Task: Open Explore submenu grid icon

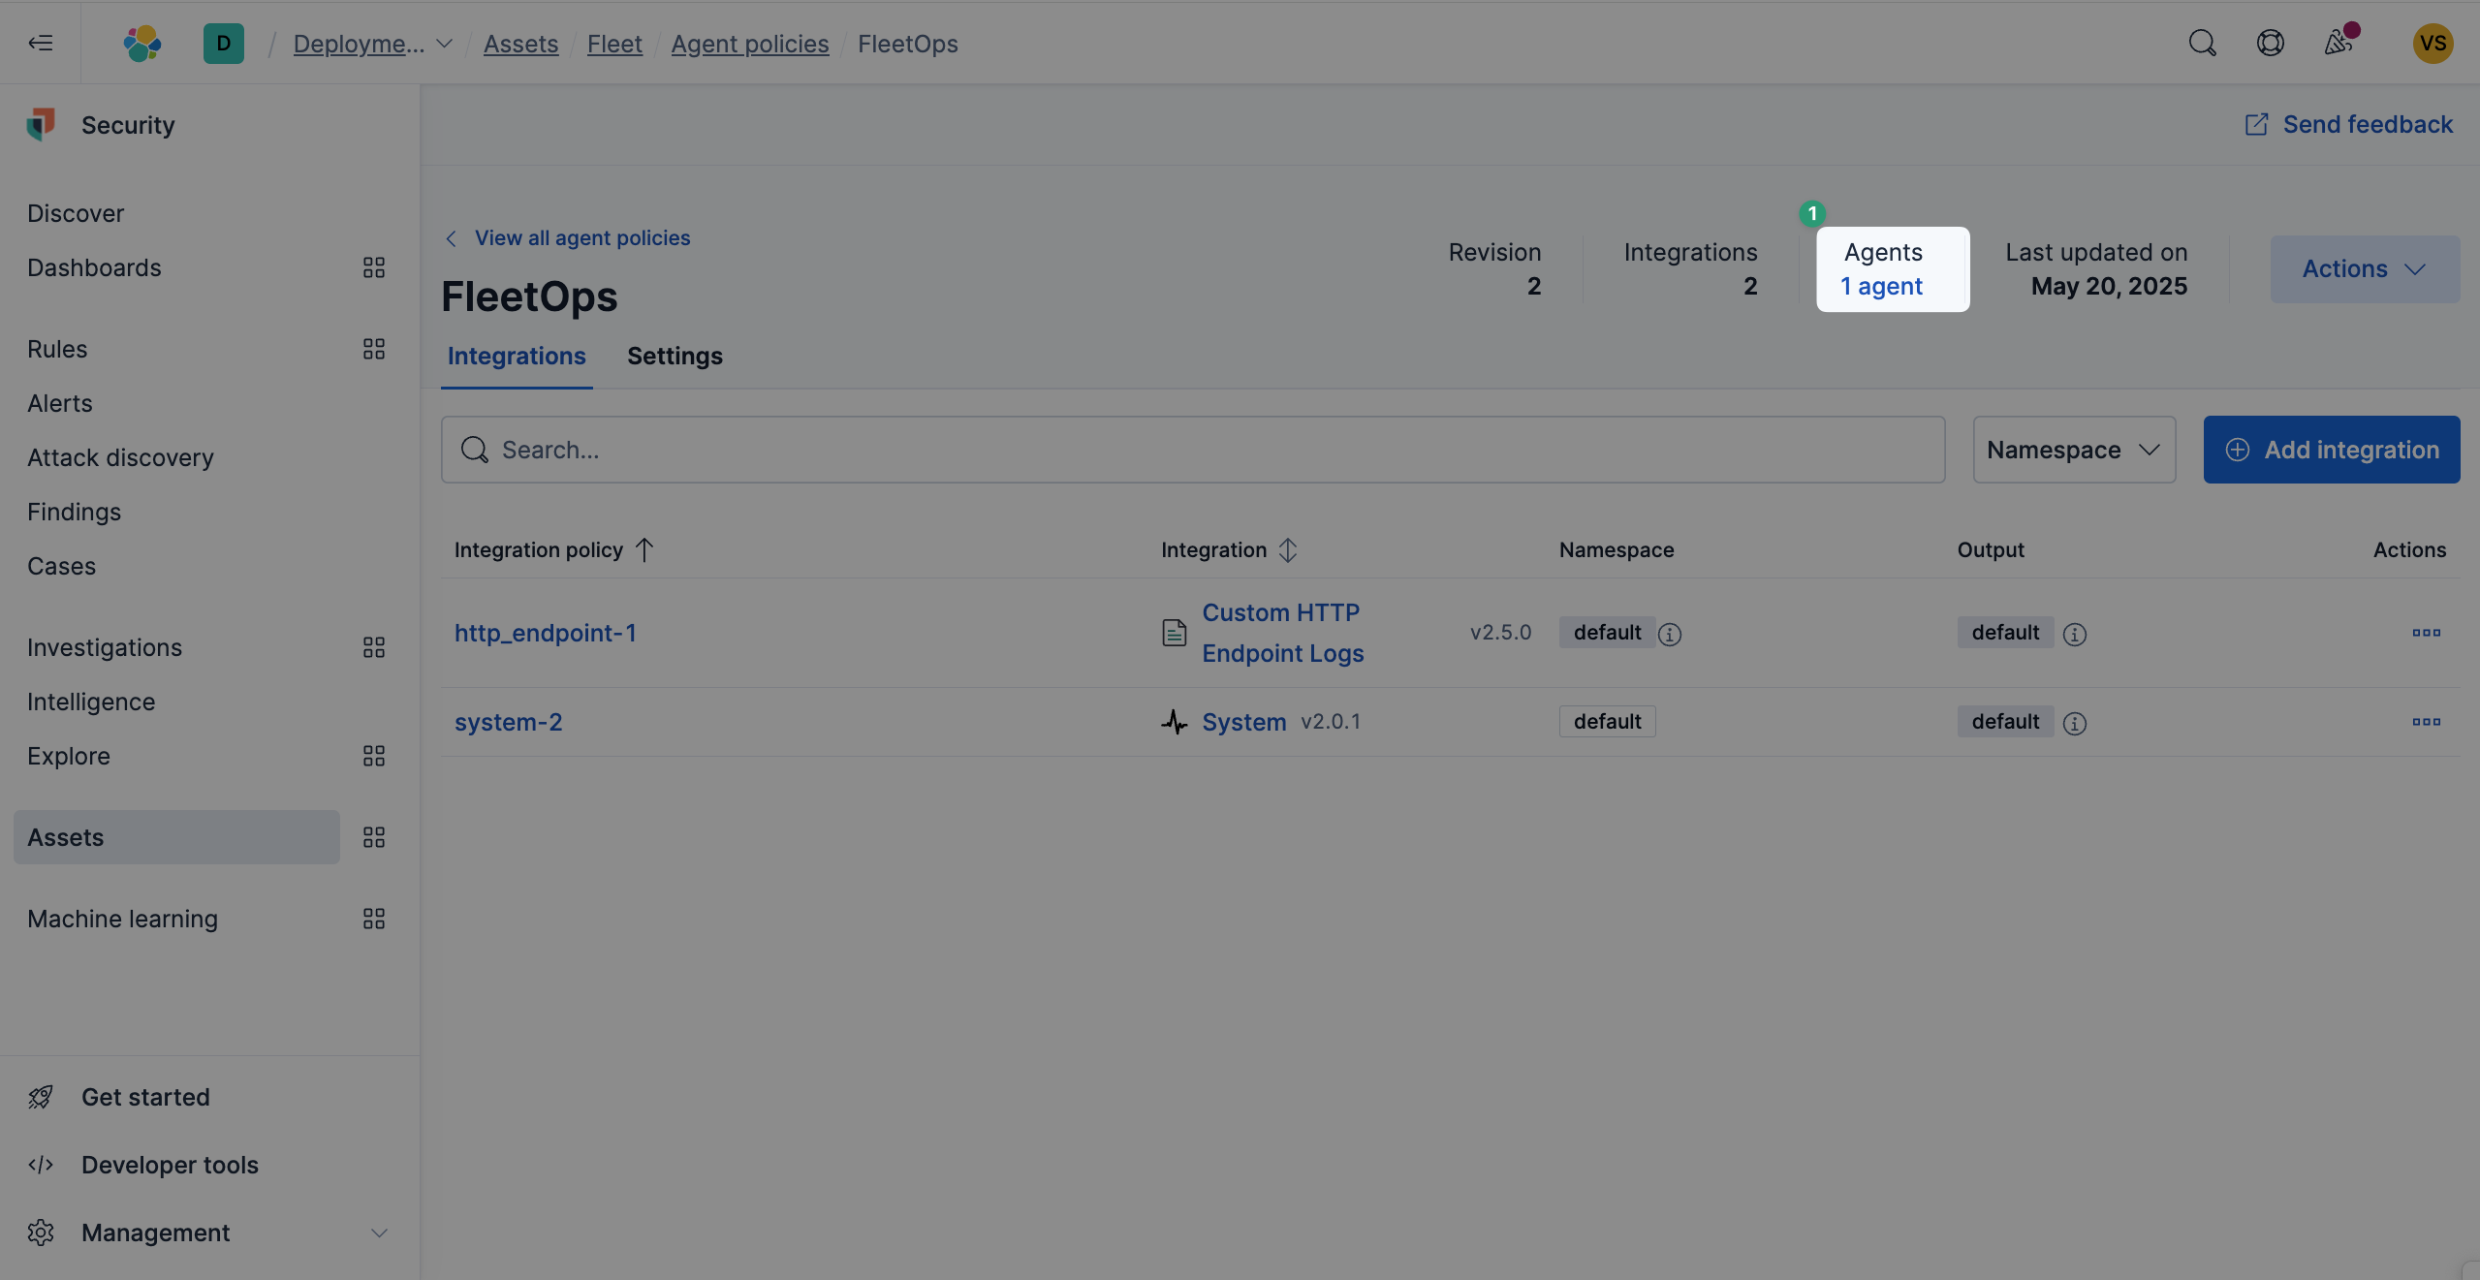Action: (374, 756)
